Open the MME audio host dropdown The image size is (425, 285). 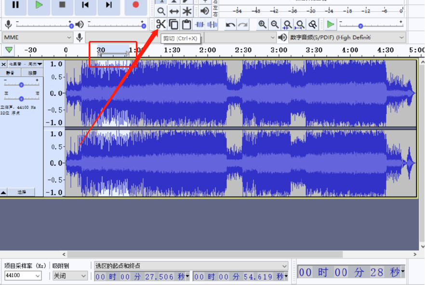(38, 37)
